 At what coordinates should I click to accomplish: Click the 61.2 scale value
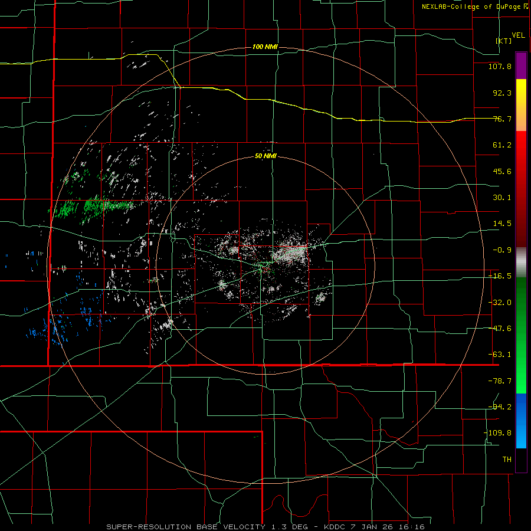pos(502,145)
